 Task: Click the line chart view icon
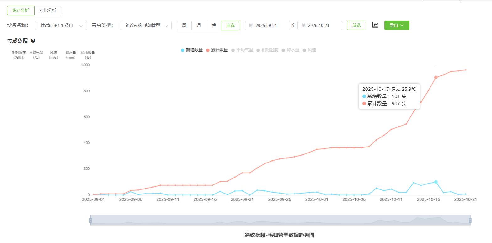coord(375,25)
